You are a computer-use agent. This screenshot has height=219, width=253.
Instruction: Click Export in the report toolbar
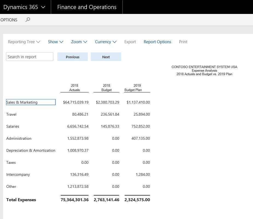coord(130,42)
